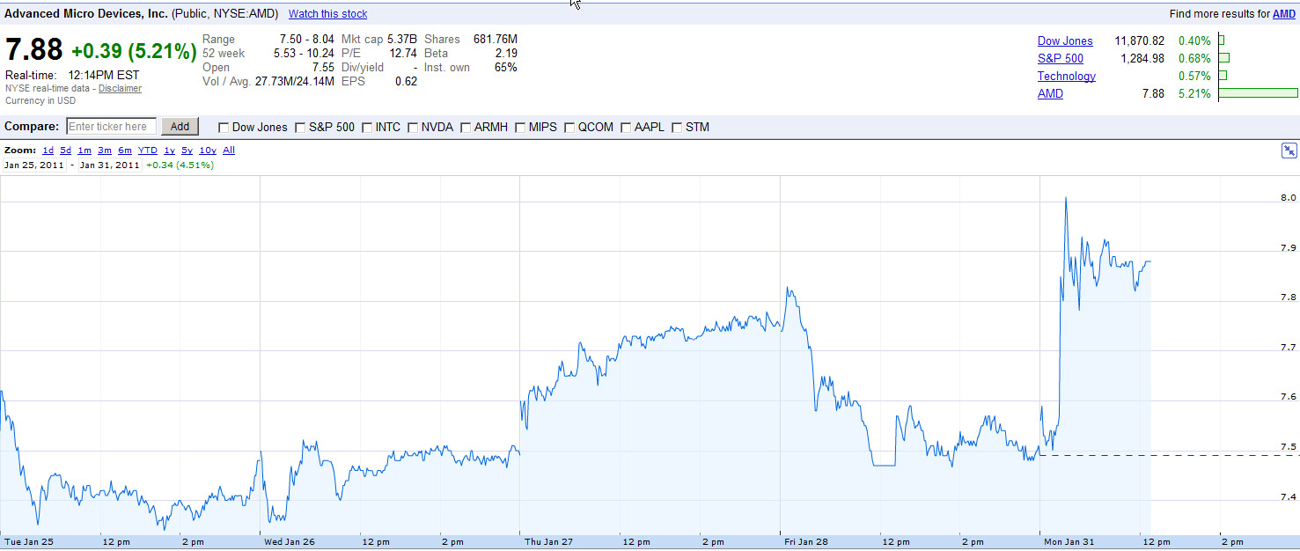Enable the Dow Jones comparison checkbox
Image resolution: width=1300 pixels, height=551 pixels.
(223, 128)
